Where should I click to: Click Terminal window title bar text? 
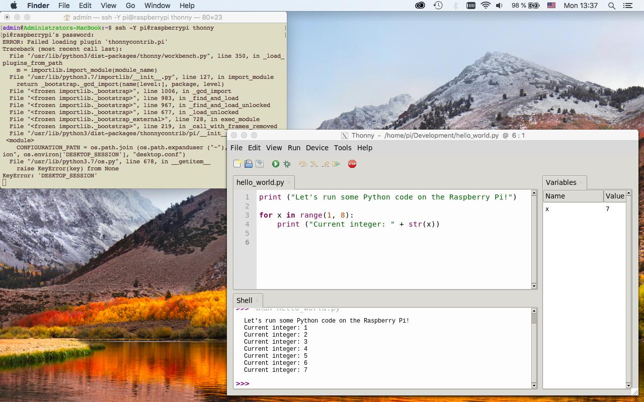147,17
